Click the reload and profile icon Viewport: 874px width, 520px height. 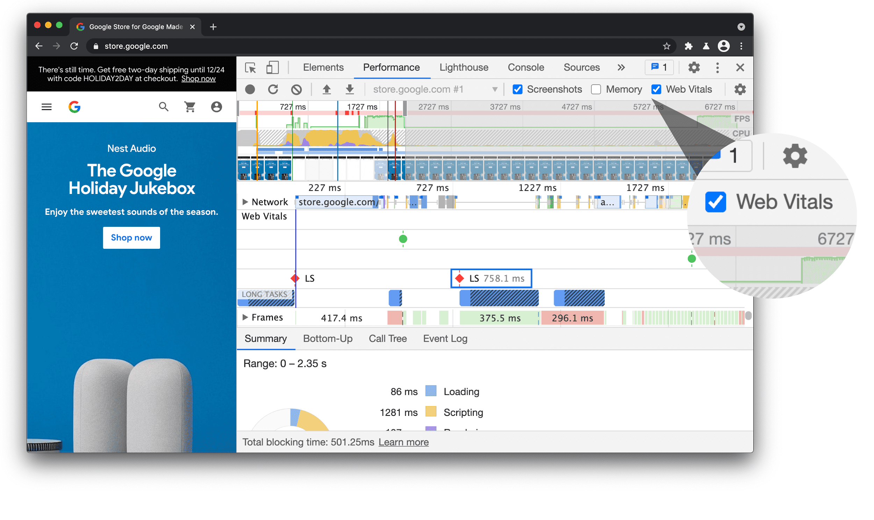point(273,89)
